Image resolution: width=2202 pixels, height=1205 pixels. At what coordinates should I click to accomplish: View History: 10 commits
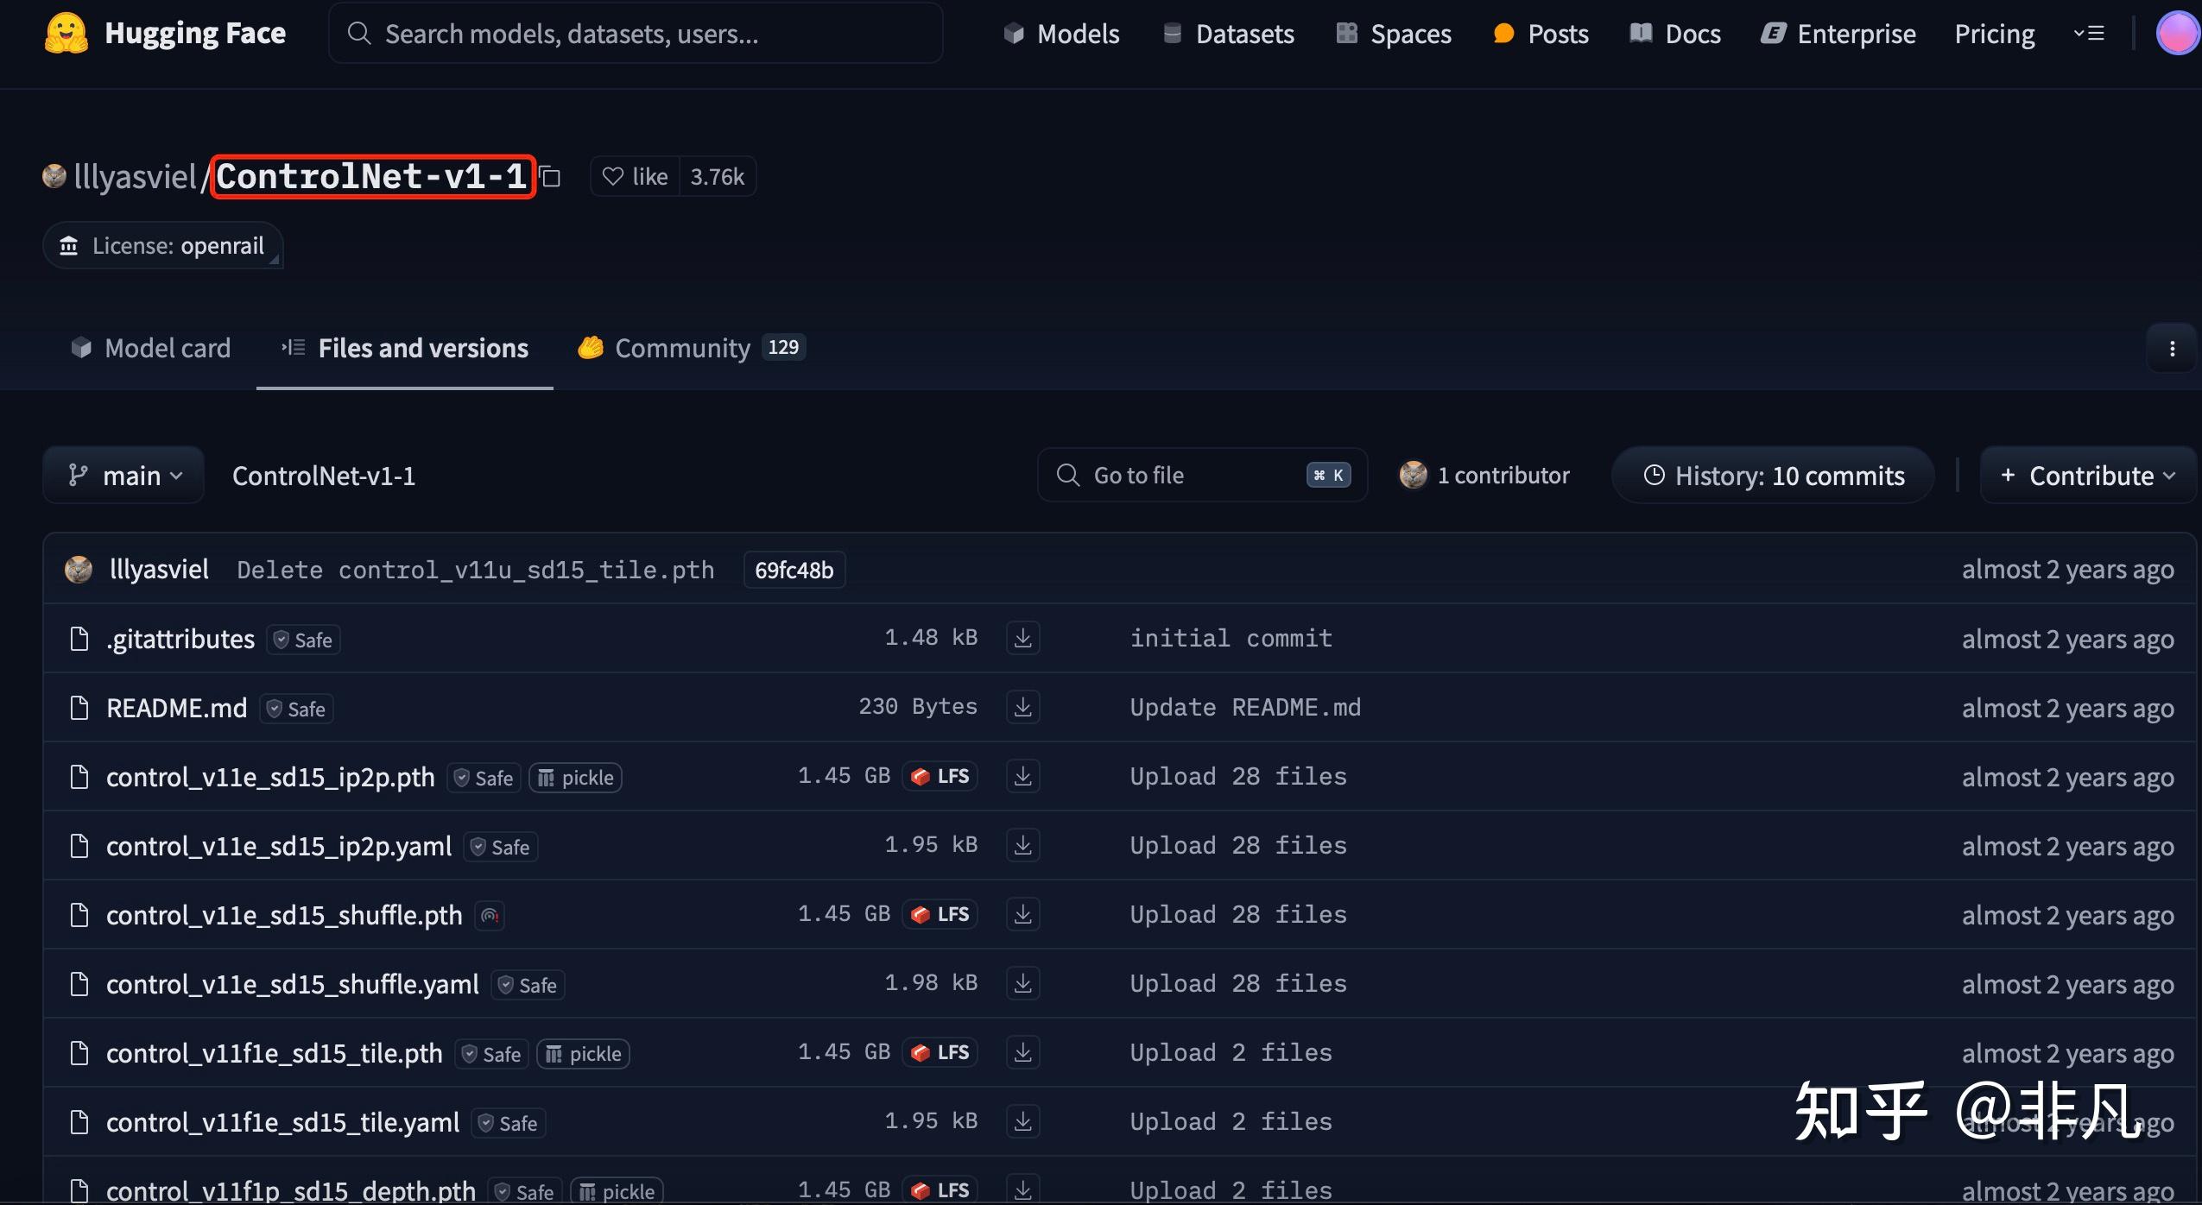tap(1773, 476)
